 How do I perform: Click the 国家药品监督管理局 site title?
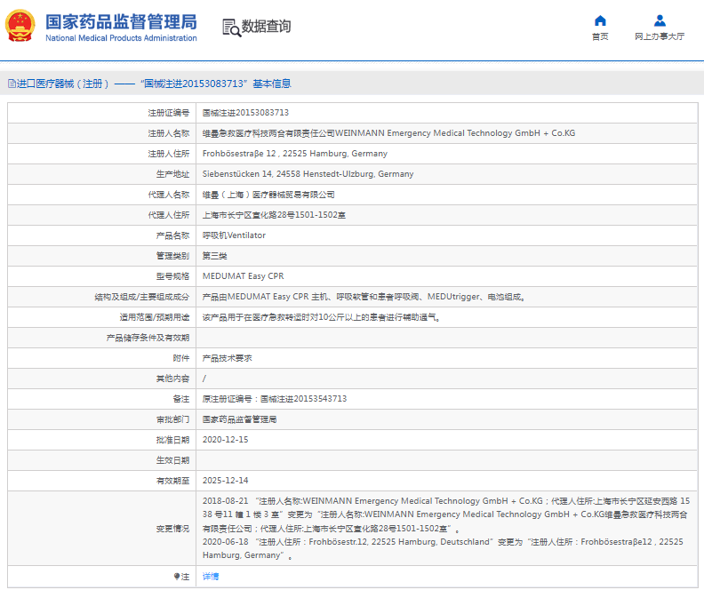coord(121,22)
